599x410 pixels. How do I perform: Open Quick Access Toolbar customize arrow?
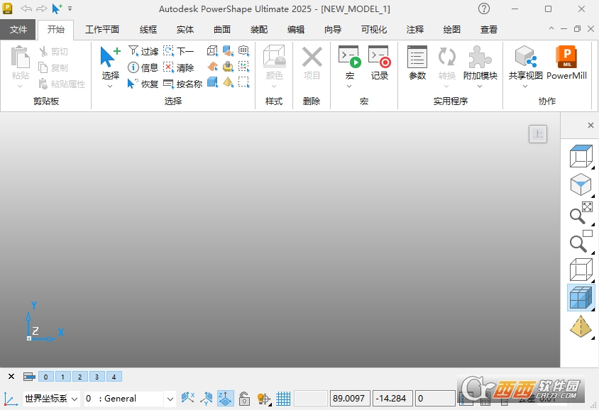pos(70,9)
